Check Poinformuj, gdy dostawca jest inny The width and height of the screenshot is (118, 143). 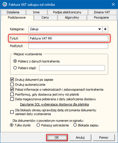pos(12,94)
